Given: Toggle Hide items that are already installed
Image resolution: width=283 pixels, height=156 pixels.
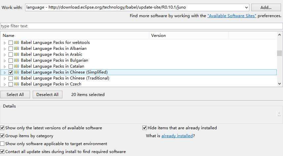Looking at the screenshot, I should tap(144, 128).
